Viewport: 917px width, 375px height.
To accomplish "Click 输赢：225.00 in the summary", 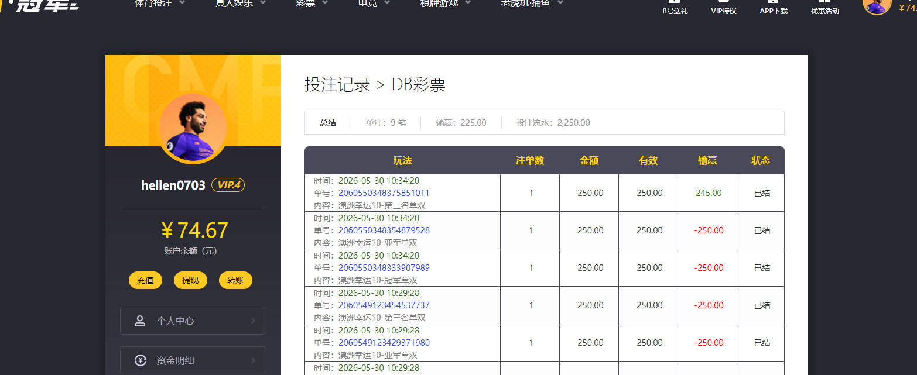I will pyautogui.click(x=461, y=123).
